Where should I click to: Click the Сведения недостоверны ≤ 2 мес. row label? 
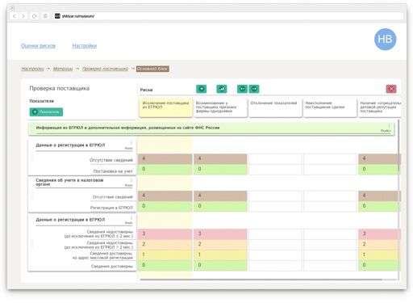98,234
